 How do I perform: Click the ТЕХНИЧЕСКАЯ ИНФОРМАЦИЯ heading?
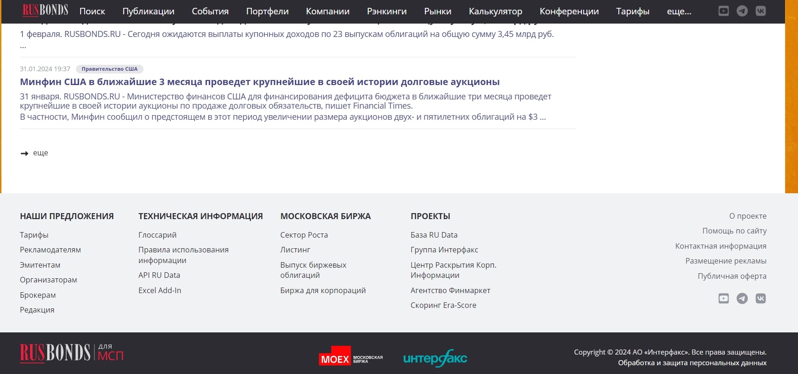pos(200,216)
